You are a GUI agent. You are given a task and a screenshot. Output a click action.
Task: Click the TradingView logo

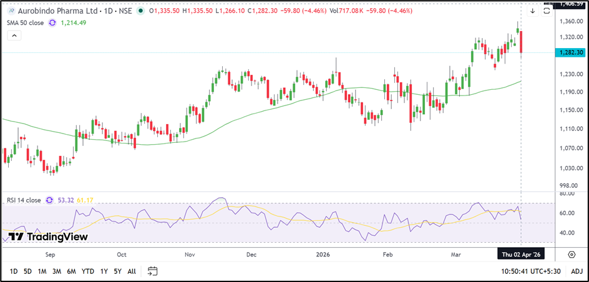click(x=47, y=237)
